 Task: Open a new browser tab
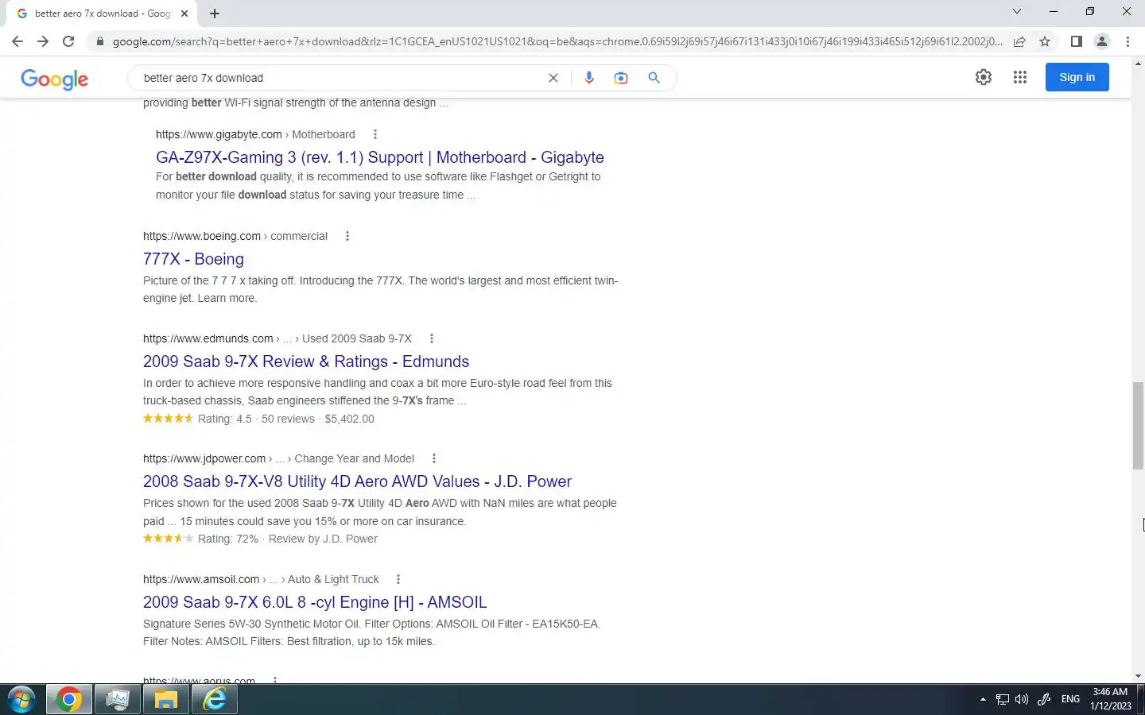pyautogui.click(x=215, y=14)
